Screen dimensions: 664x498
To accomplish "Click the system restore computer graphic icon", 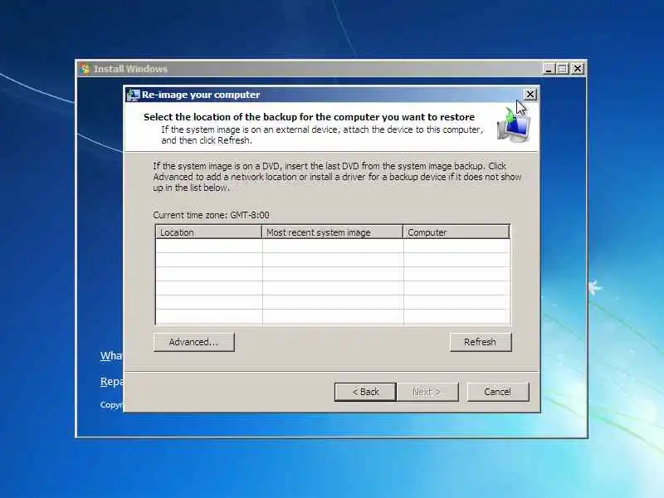I will tap(514, 124).
